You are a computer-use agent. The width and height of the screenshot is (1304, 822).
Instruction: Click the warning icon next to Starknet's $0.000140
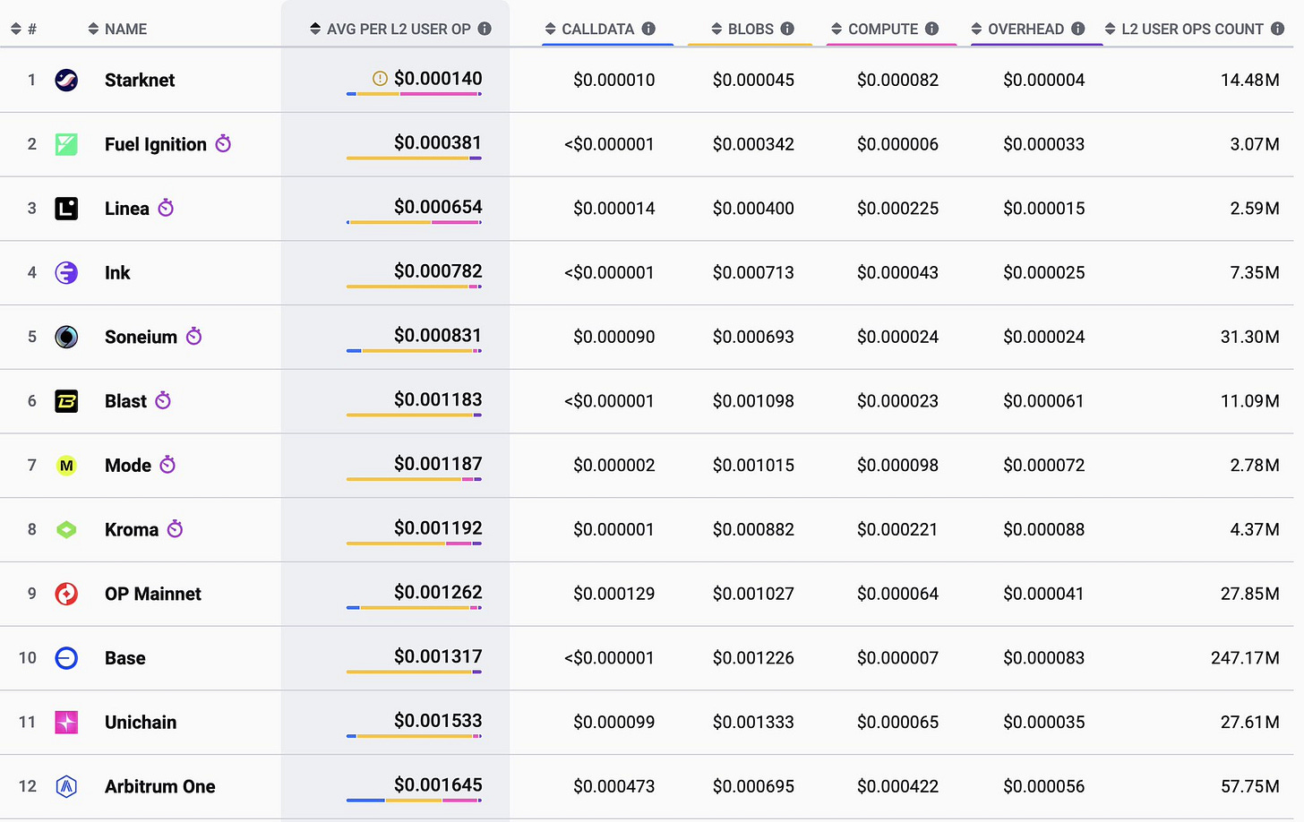click(x=380, y=79)
